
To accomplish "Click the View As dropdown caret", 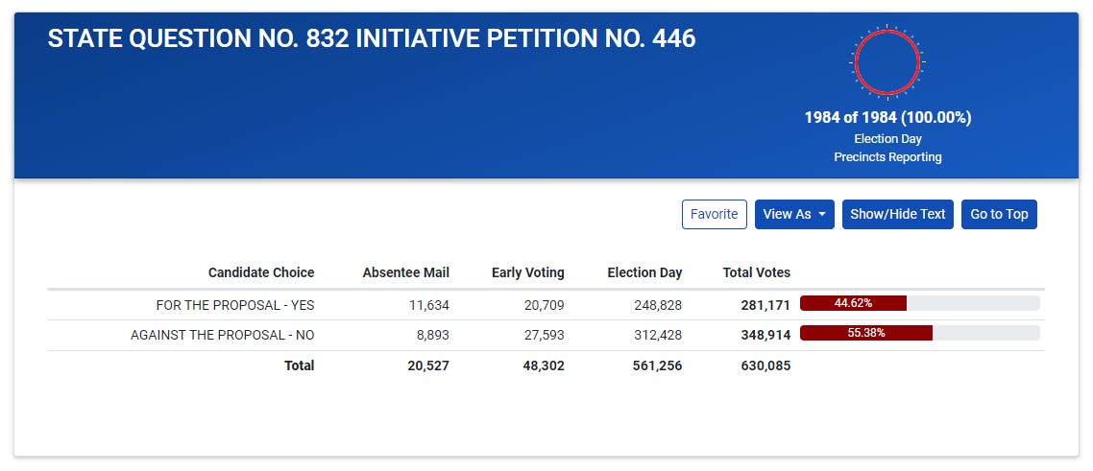I will click(x=822, y=214).
